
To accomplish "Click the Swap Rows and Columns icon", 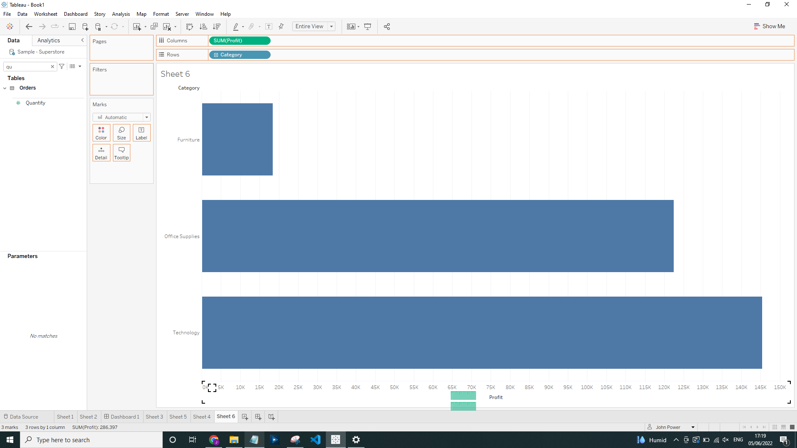I will click(x=190, y=27).
